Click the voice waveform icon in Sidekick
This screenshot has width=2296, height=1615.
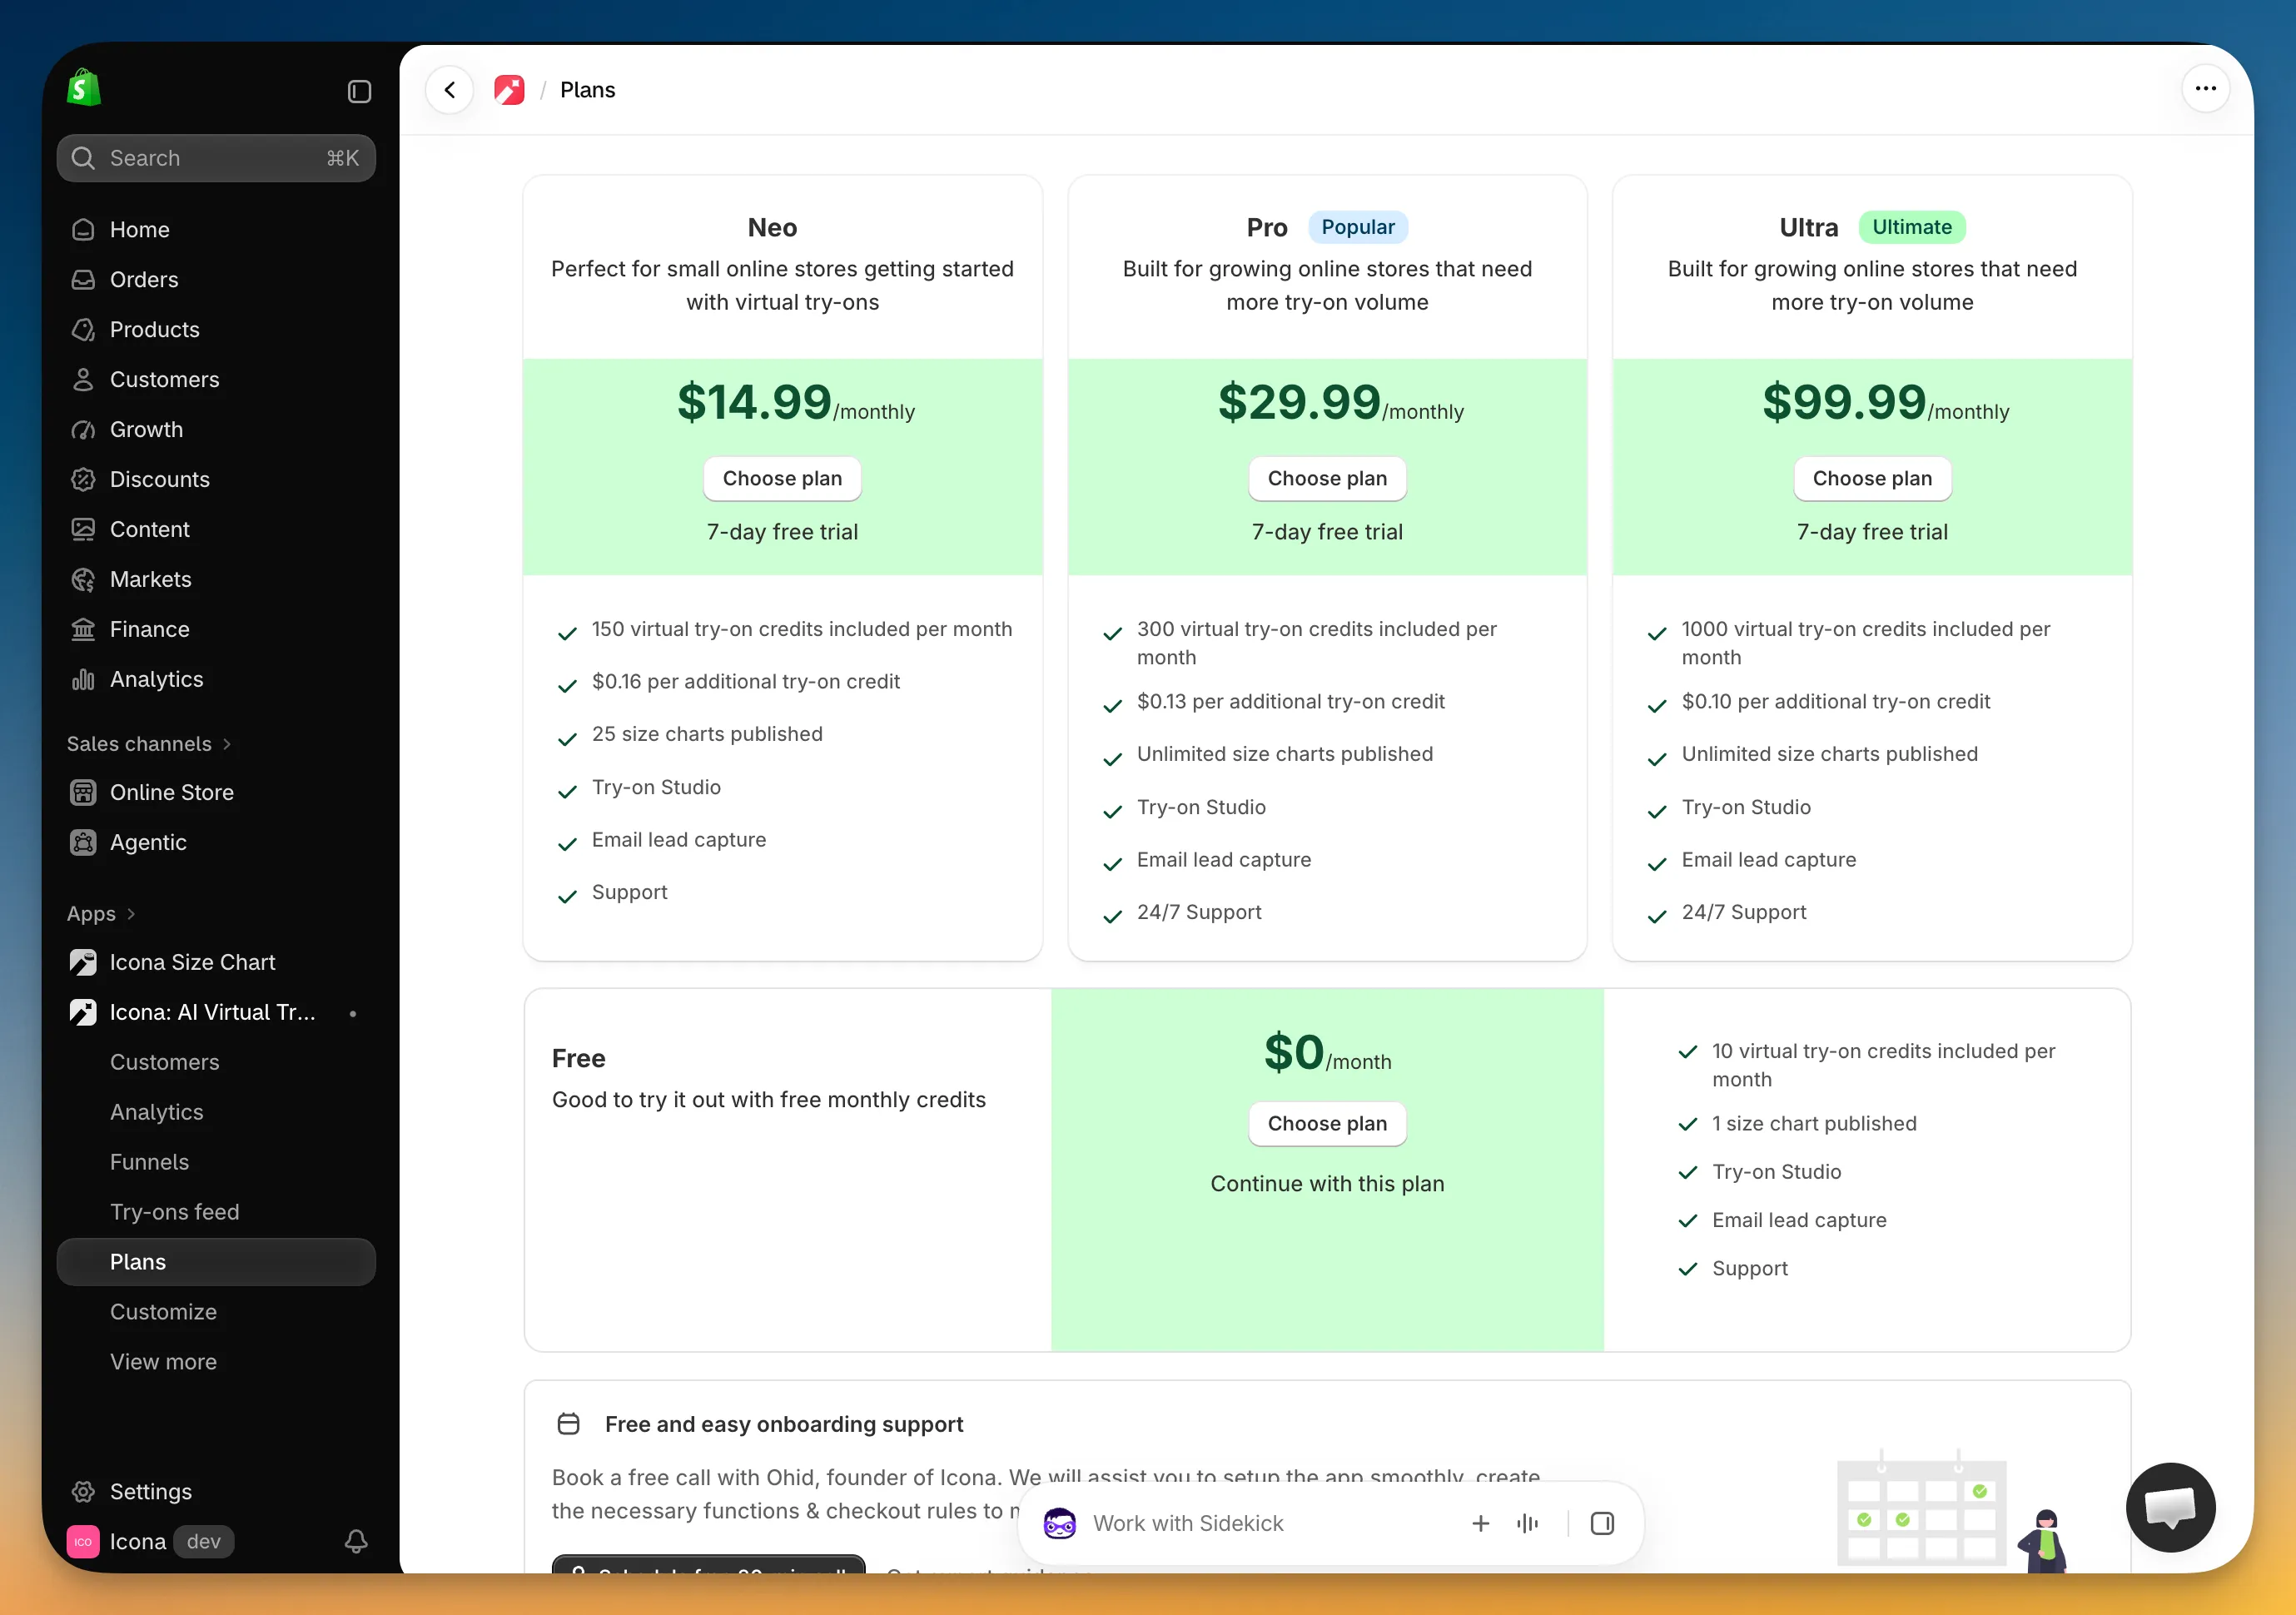pyautogui.click(x=1527, y=1523)
